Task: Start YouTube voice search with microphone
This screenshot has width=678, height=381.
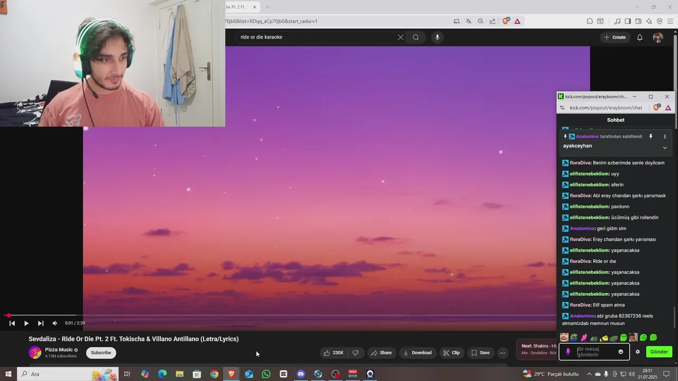Action: tap(437, 37)
